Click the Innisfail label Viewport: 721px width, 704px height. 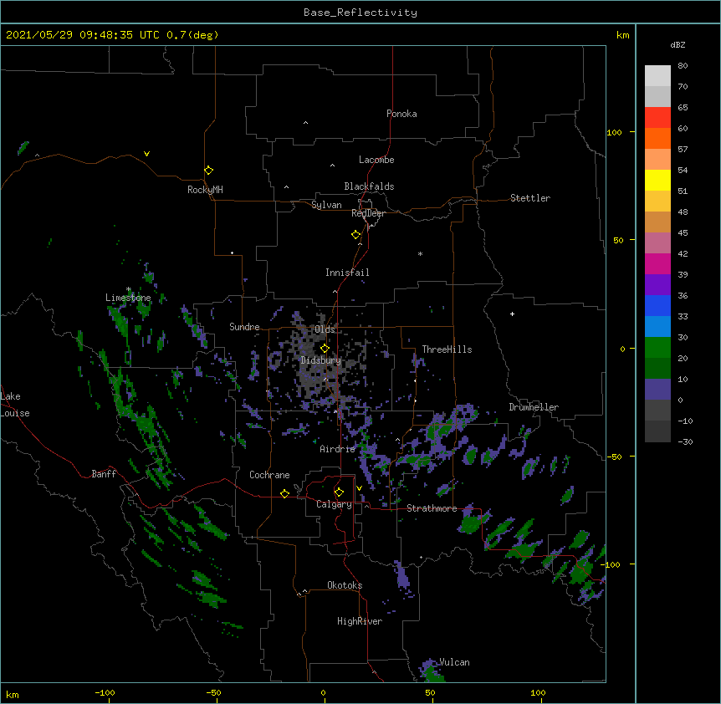[347, 273]
